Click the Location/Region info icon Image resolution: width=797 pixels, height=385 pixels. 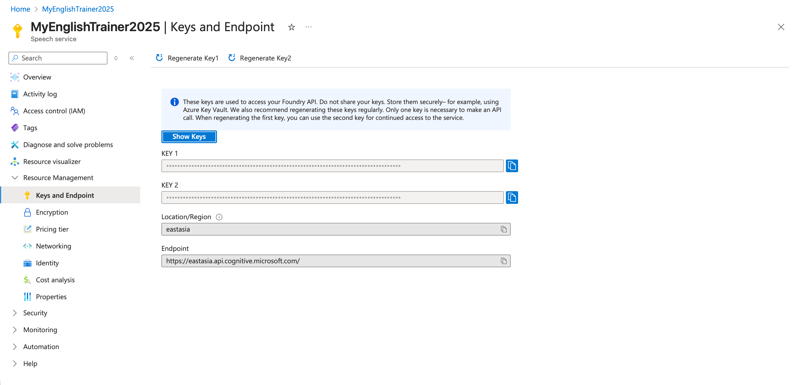[x=219, y=217]
